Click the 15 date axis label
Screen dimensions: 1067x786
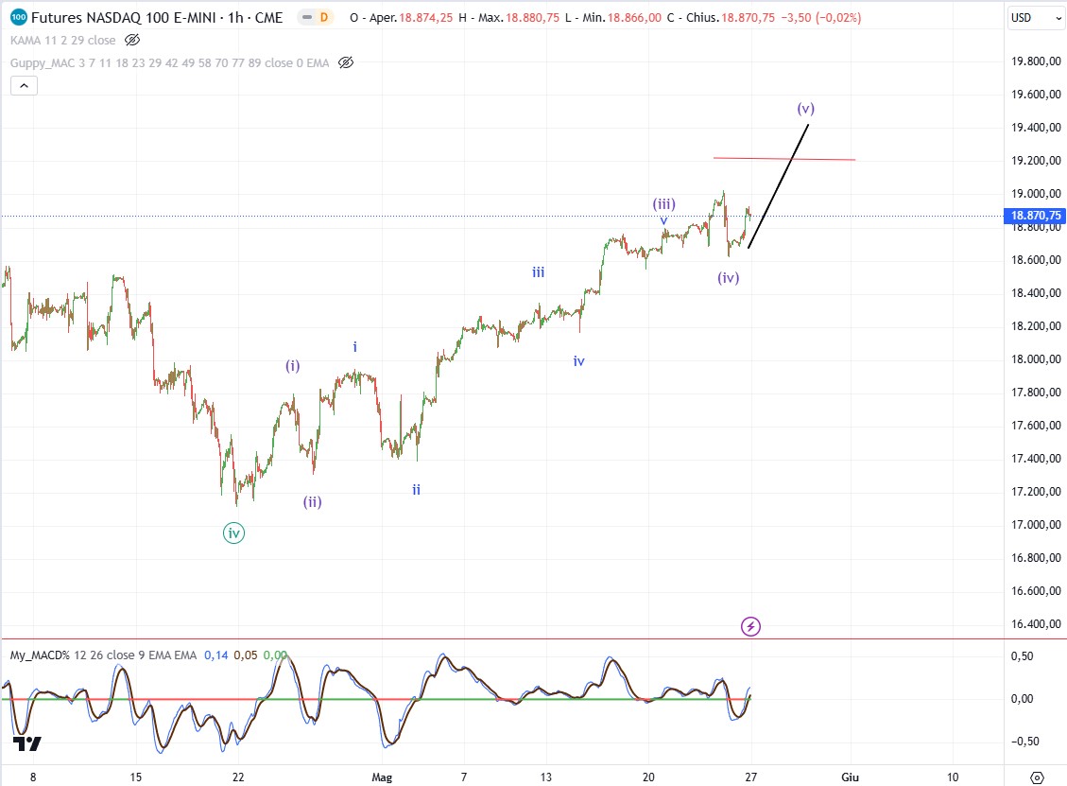point(136,777)
